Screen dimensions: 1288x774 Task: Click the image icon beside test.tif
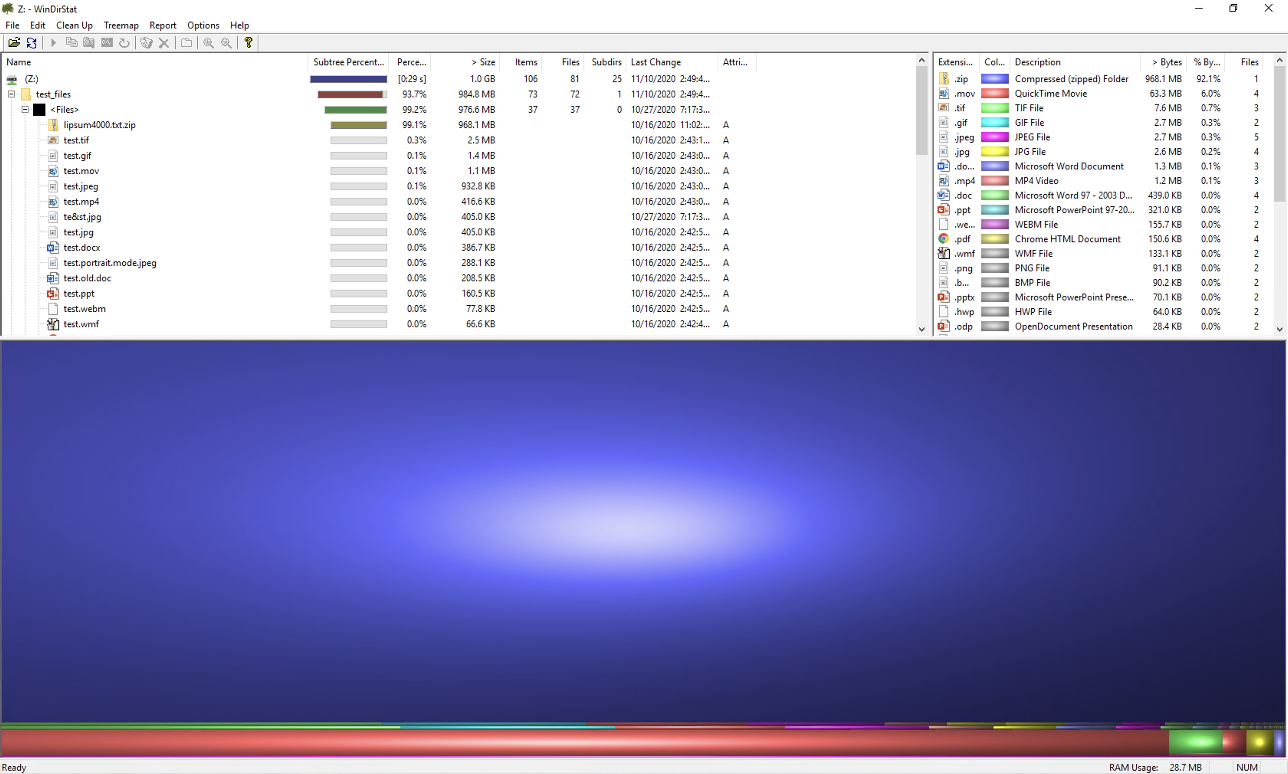53,140
